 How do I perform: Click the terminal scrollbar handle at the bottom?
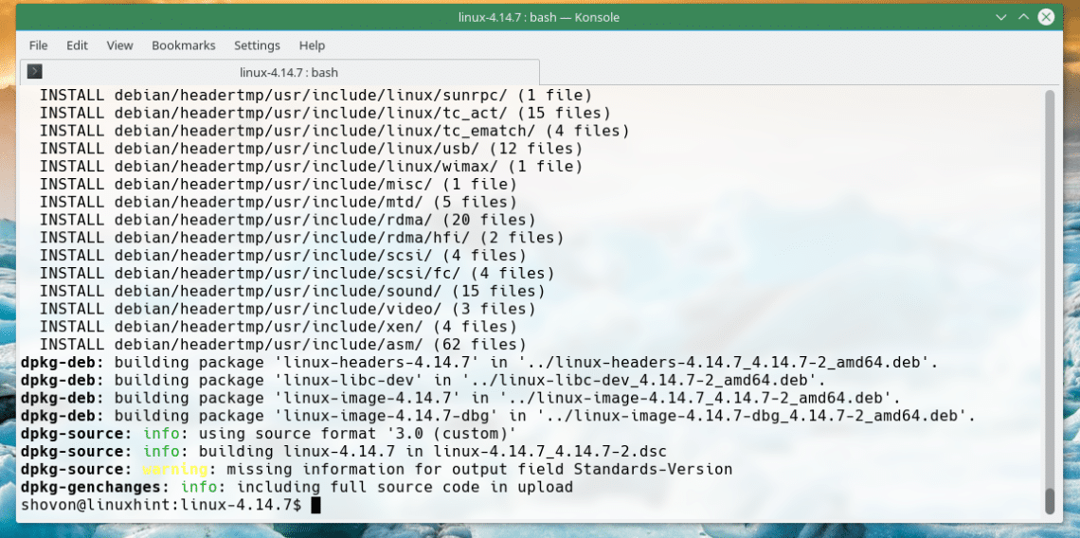pyautogui.click(x=1049, y=500)
